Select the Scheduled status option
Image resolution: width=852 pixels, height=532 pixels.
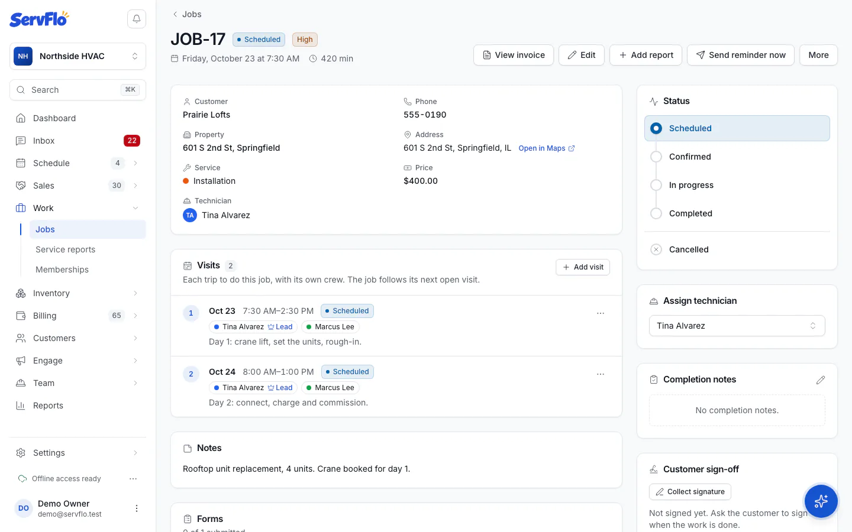[x=737, y=128]
